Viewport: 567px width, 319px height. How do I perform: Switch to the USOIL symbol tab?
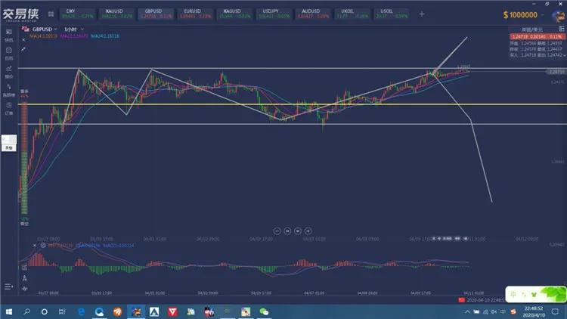(x=392, y=14)
